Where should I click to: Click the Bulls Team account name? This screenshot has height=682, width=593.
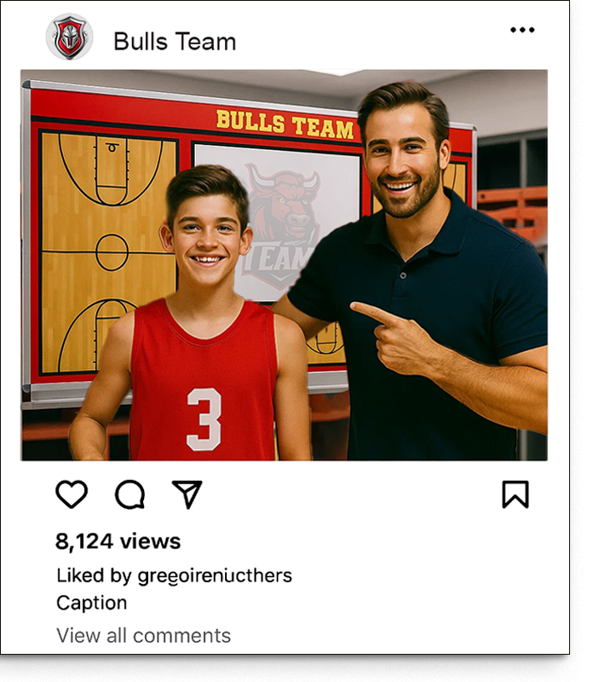[x=175, y=42]
